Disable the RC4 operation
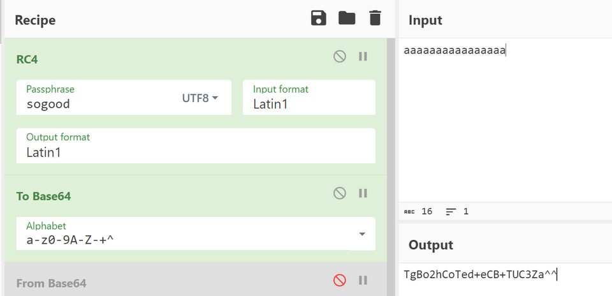612x296 pixels. (x=340, y=56)
